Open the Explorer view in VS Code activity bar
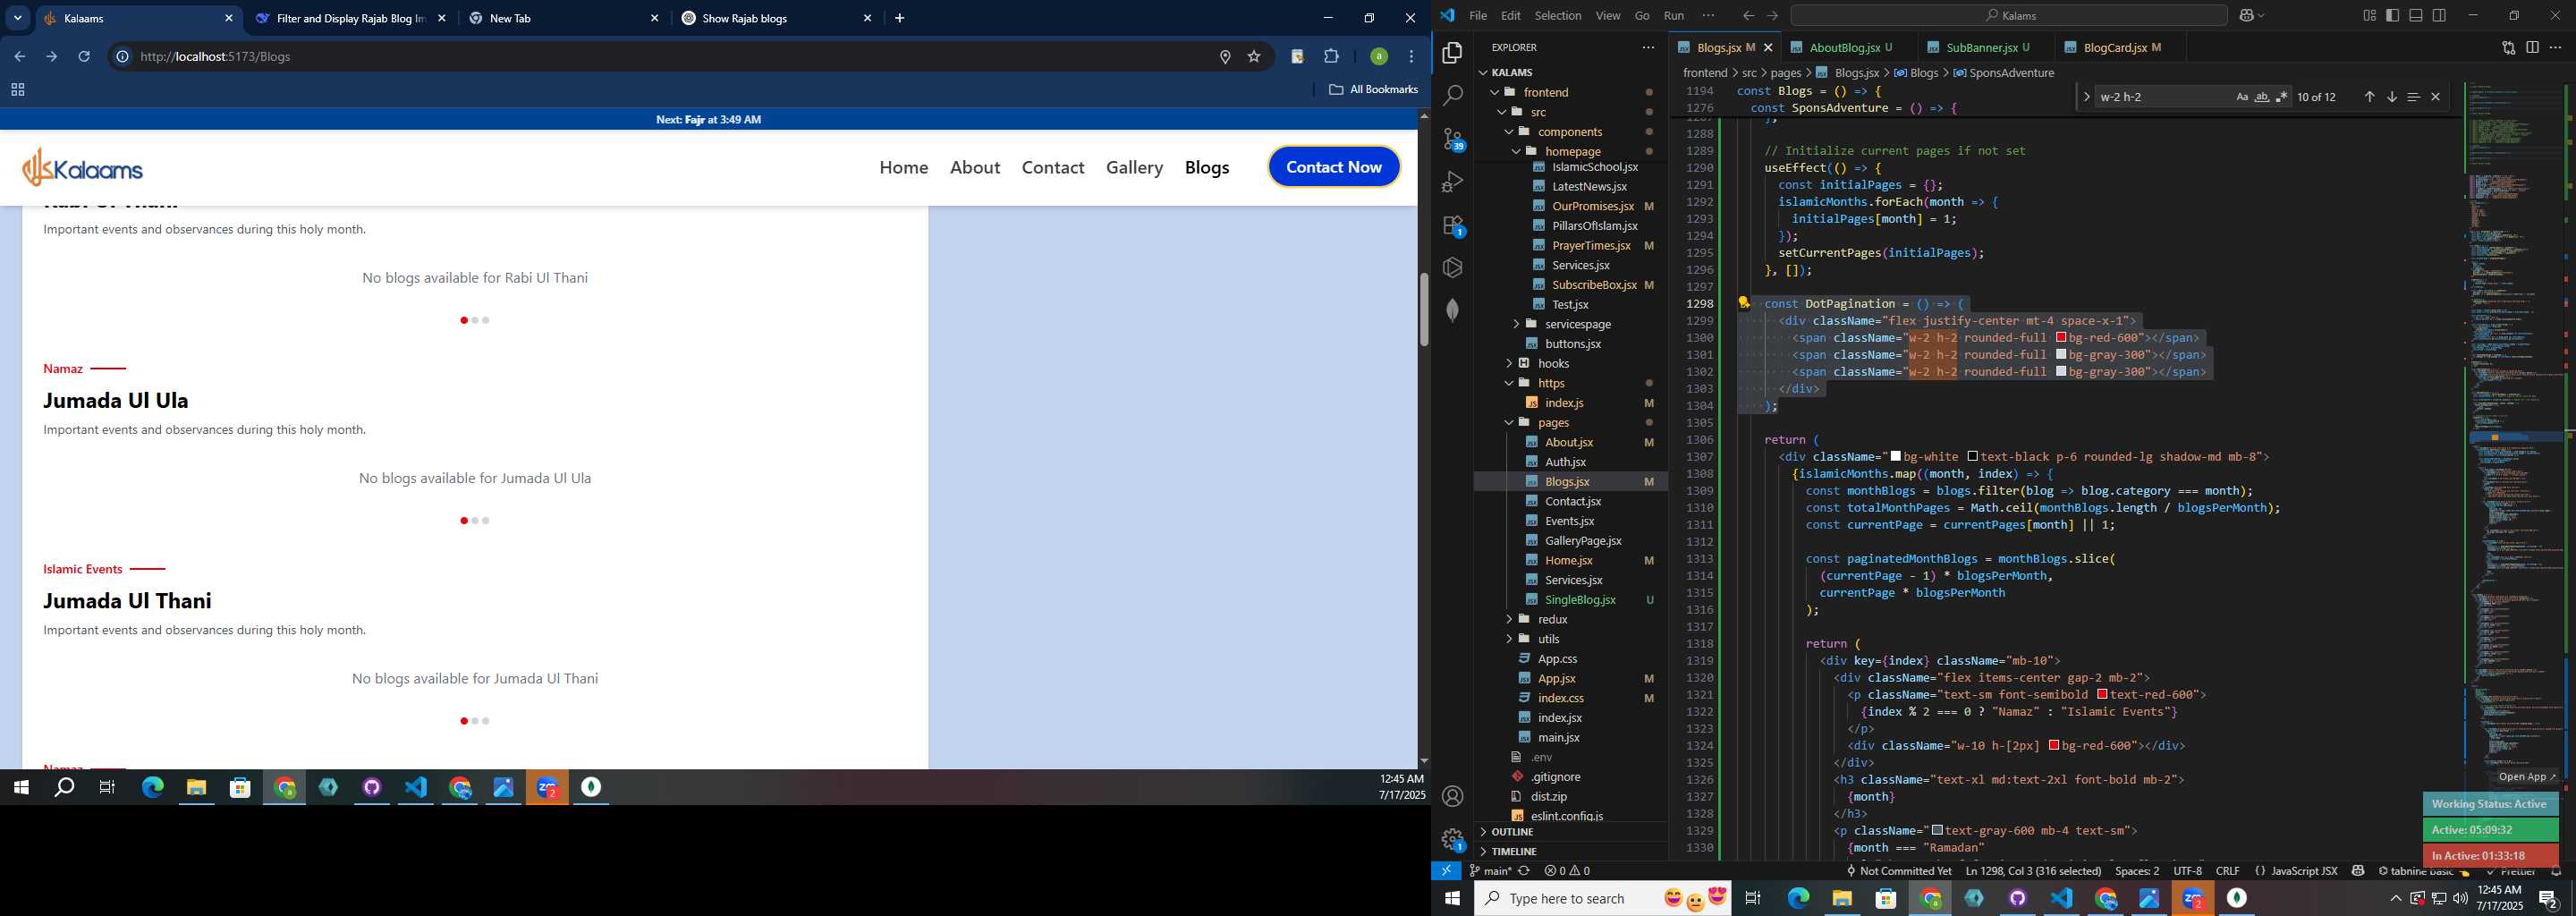The height and width of the screenshot is (916, 2576). (x=1453, y=53)
